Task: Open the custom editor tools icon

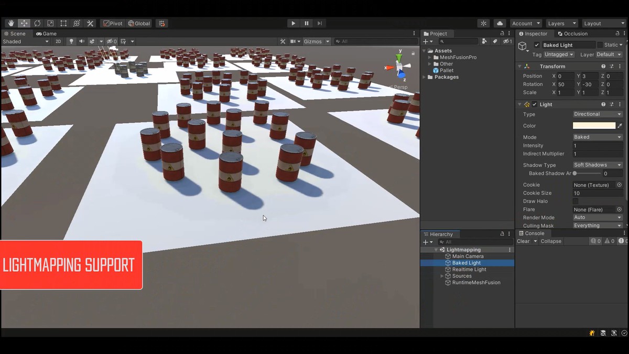Action: point(90,23)
